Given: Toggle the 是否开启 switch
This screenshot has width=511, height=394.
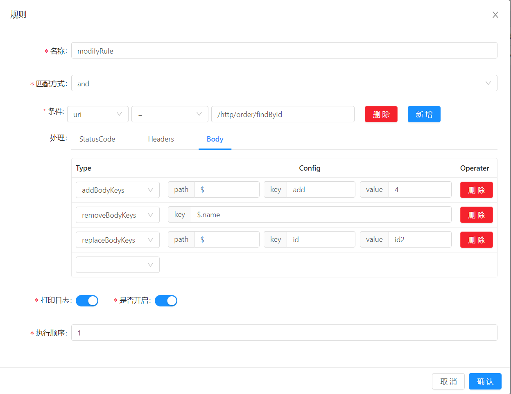Looking at the screenshot, I should click(166, 301).
